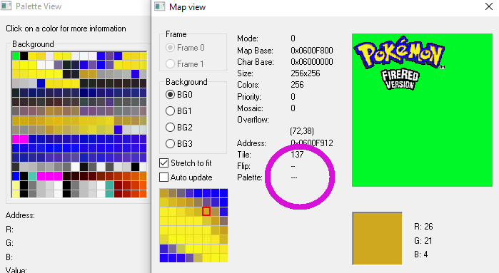Click the bright green palette color
This screenshot has width=499, height=273.
click(16, 56)
